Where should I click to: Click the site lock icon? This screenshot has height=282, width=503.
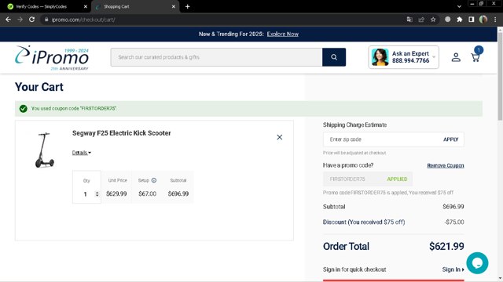[46, 20]
